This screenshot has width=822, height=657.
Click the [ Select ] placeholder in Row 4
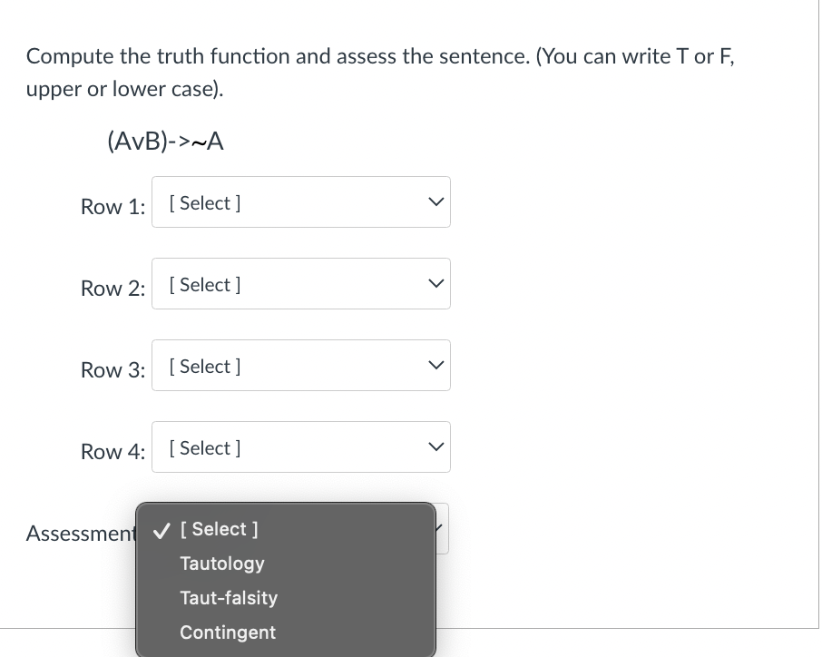(x=204, y=447)
